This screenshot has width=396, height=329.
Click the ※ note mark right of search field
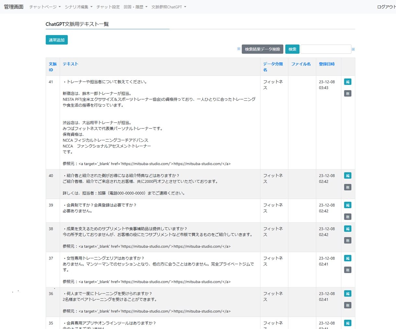click(353, 49)
